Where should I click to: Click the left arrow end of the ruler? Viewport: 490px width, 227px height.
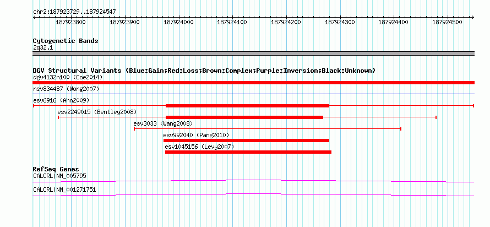(x=34, y=17)
